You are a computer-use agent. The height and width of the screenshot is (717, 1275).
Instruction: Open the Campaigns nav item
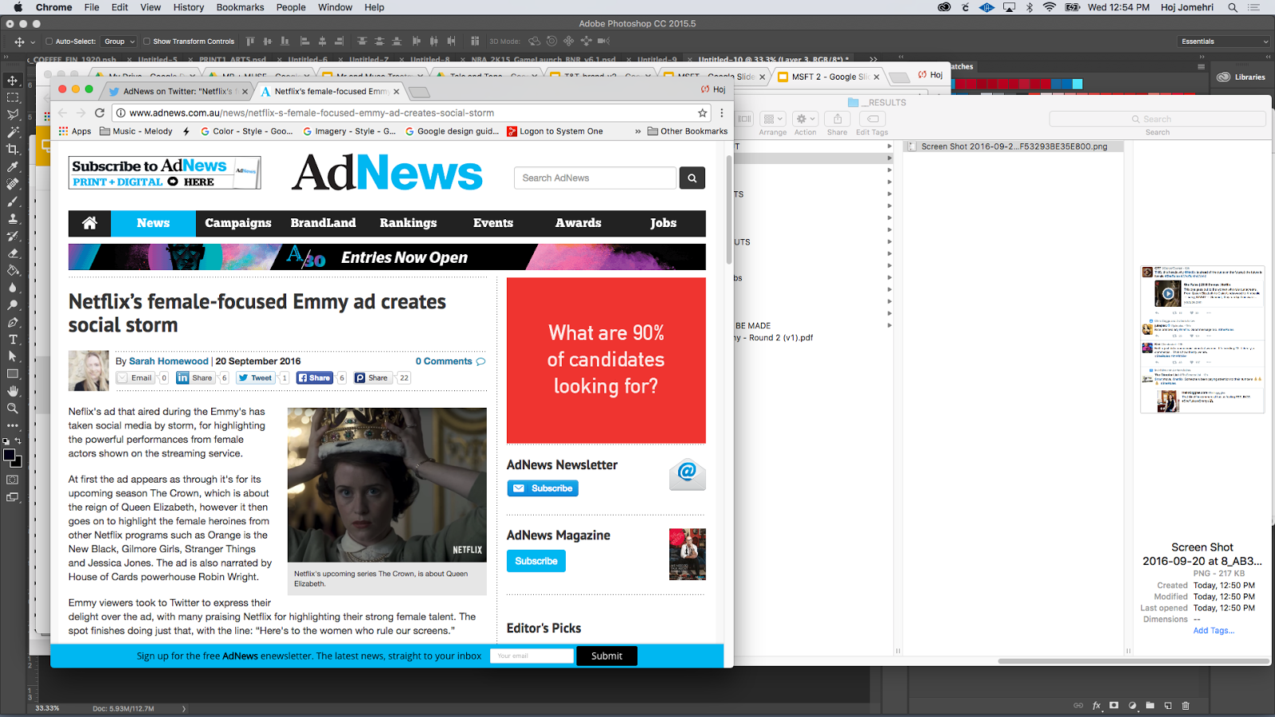(238, 223)
